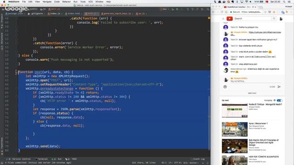Open HER YER TÜRKİYE BUDAPEŞTE video title
Image resolution: width=294 pixels, height=165 pixels.
coord(264,157)
